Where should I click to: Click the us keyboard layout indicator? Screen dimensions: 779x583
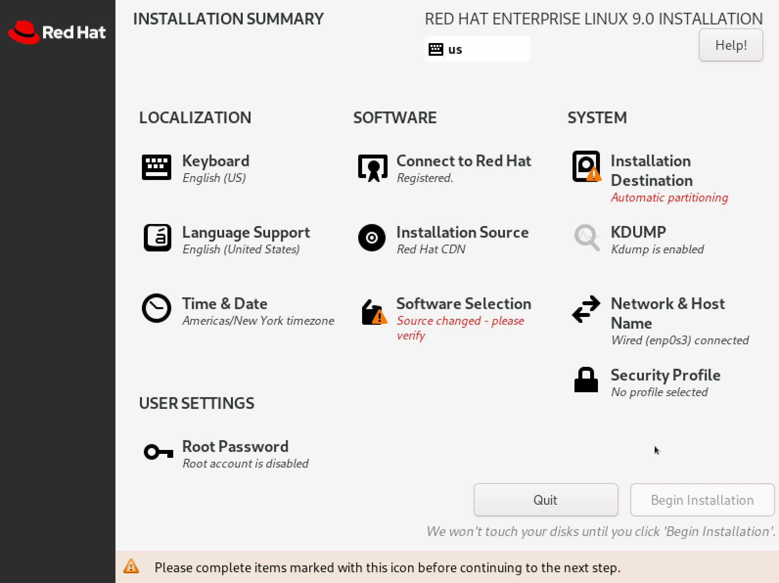click(477, 49)
